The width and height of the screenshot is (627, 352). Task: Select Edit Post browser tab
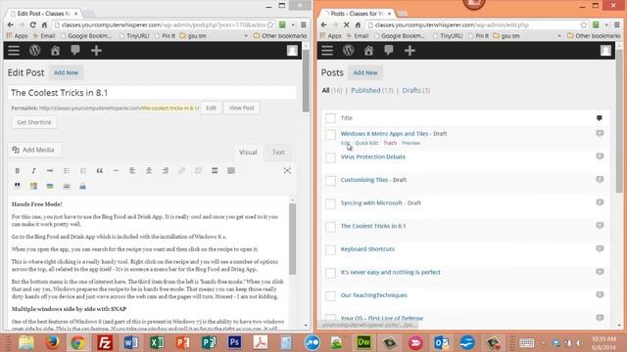[x=43, y=14]
